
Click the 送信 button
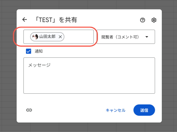[144, 110]
